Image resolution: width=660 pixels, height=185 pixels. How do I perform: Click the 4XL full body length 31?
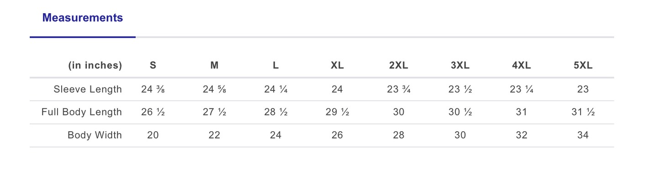coord(521,112)
